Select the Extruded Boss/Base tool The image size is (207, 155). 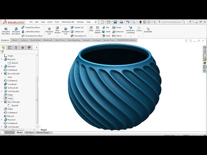[x=6, y=31]
